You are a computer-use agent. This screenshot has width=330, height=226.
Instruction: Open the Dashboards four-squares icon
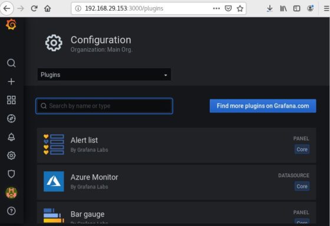coord(11,100)
